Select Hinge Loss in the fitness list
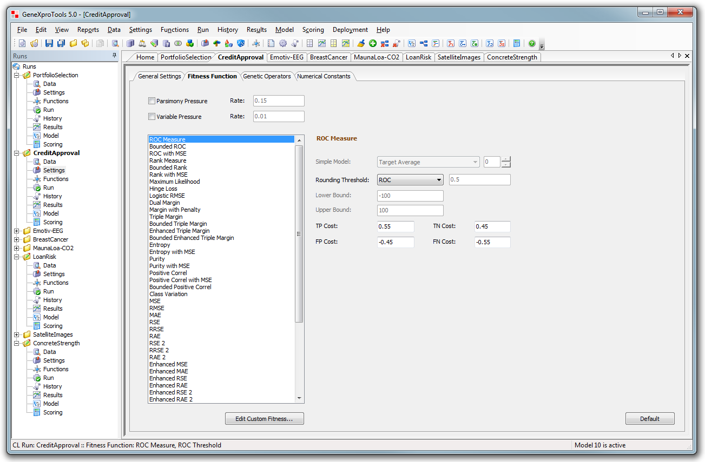 tap(163, 189)
